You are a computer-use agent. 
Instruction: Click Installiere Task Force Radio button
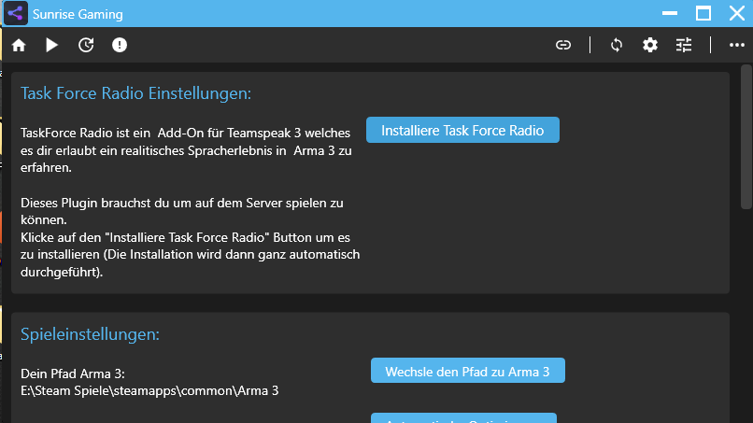[x=462, y=130]
